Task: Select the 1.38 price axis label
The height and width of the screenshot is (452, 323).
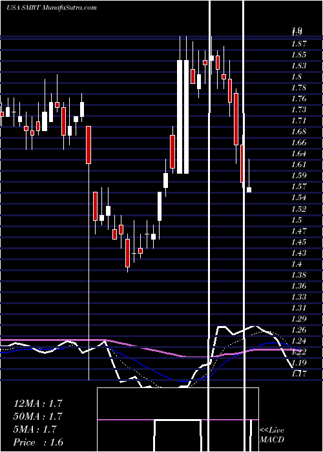Action: pyautogui.click(x=300, y=274)
